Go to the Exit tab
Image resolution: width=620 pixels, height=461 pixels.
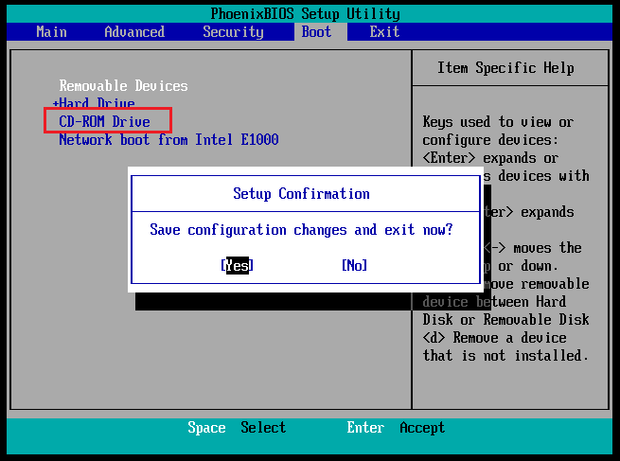click(x=384, y=31)
